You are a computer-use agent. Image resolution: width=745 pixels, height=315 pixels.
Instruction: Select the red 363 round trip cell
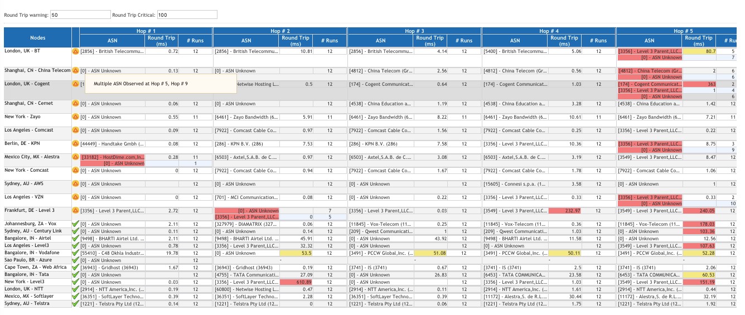(699, 84)
